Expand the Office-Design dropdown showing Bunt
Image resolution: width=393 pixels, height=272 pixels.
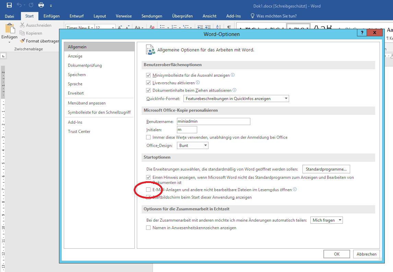coord(192,146)
